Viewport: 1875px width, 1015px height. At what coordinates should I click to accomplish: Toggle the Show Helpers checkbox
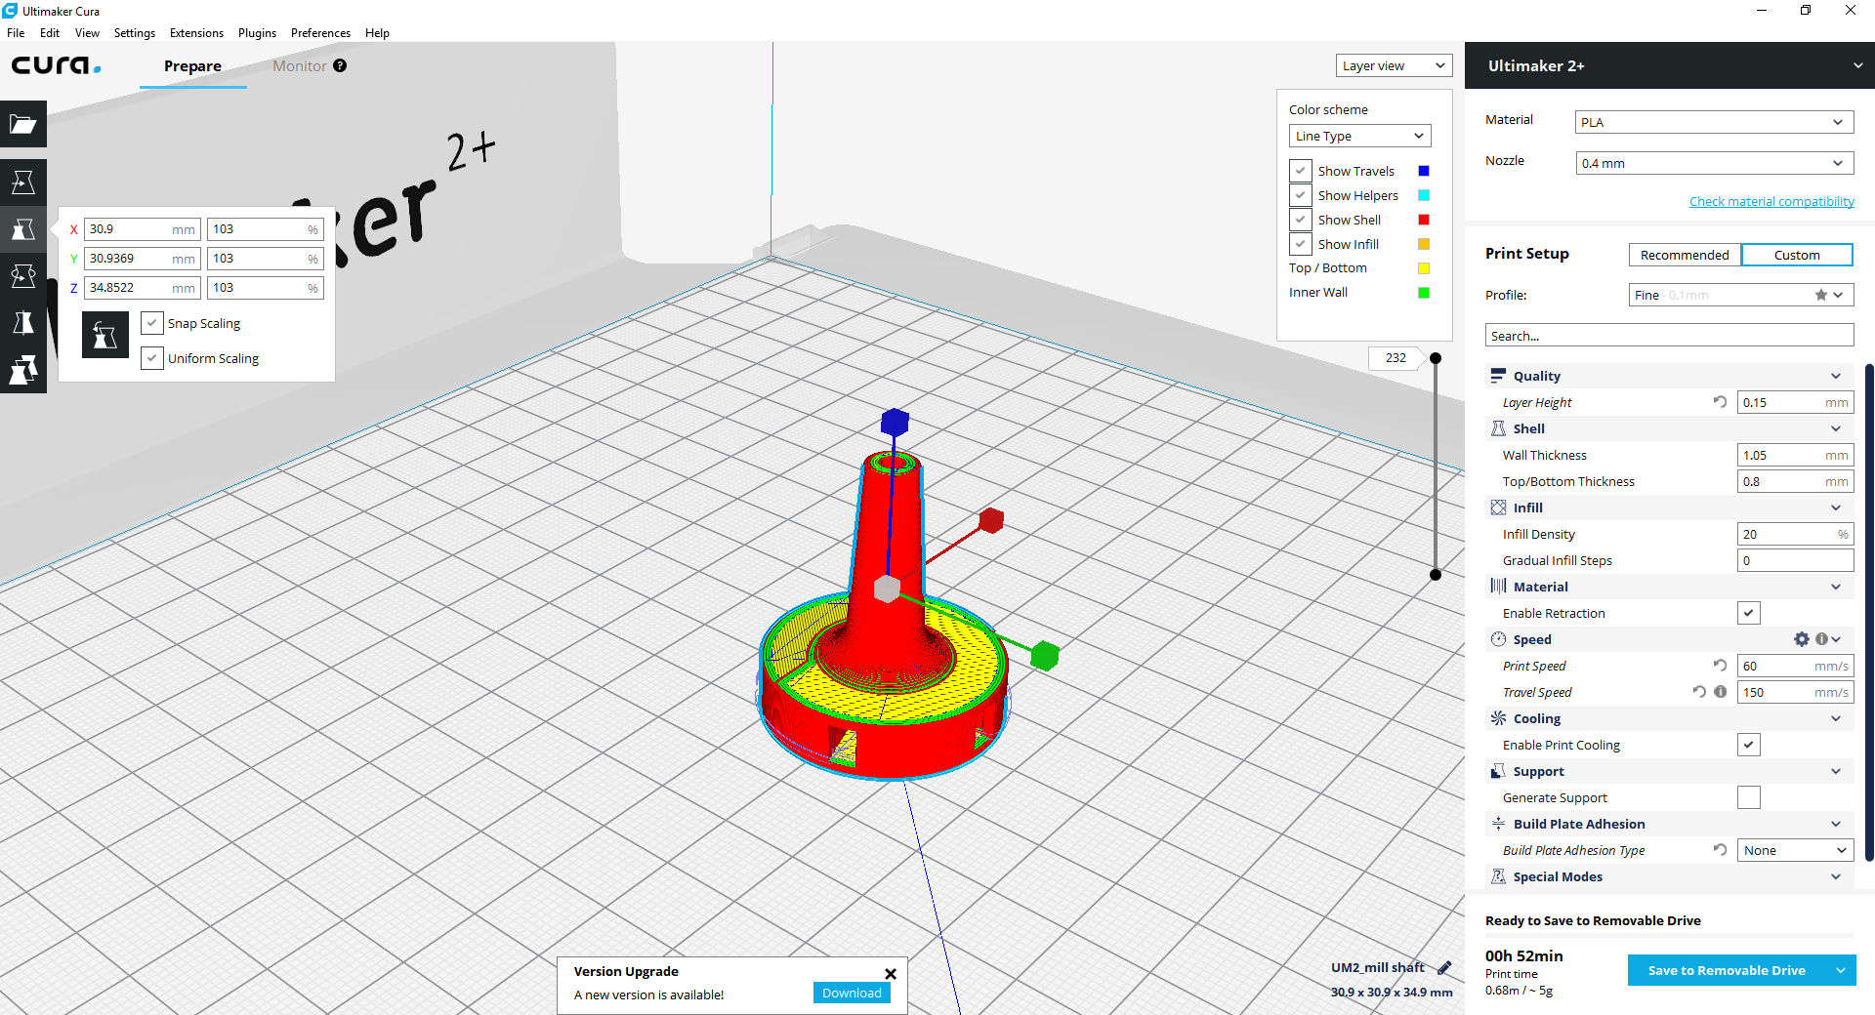click(1301, 195)
